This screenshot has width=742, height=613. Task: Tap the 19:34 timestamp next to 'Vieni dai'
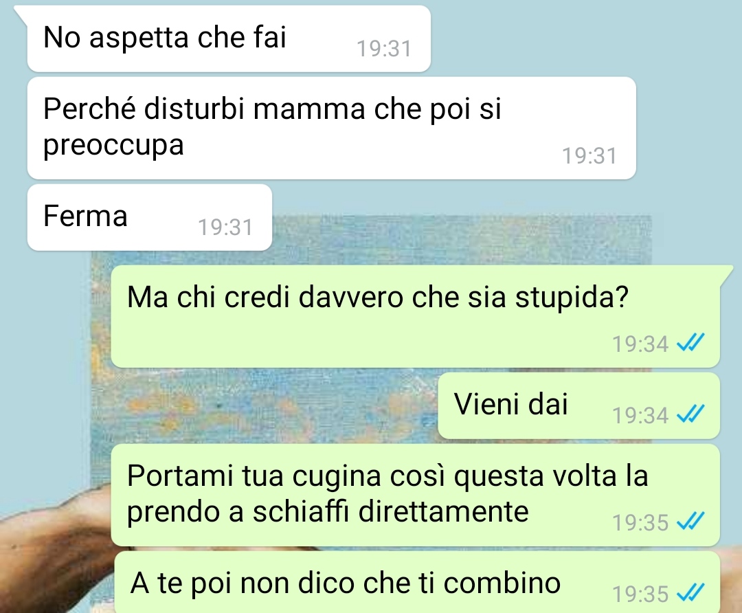(x=640, y=415)
